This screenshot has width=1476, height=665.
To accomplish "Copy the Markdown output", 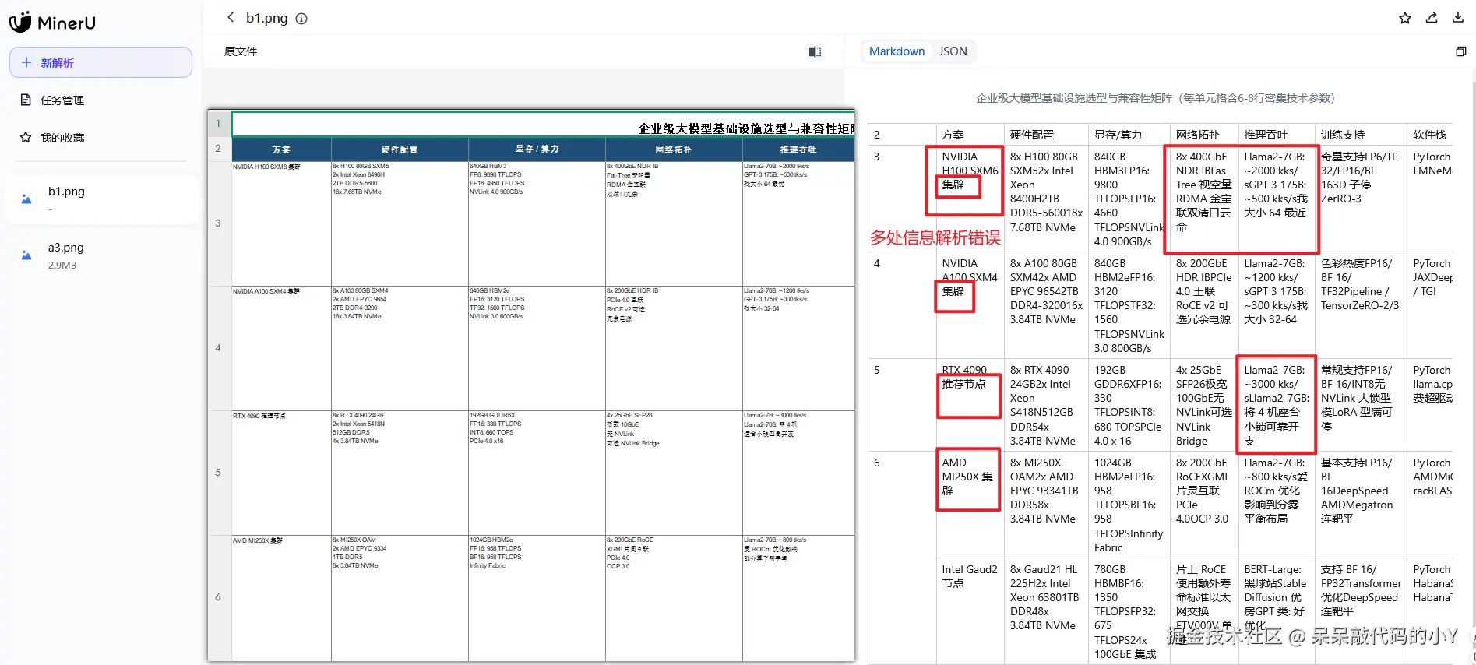I will click(1460, 51).
